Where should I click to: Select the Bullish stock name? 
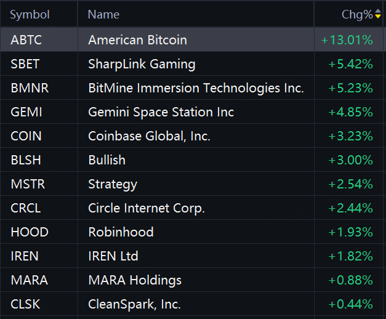pos(107,160)
